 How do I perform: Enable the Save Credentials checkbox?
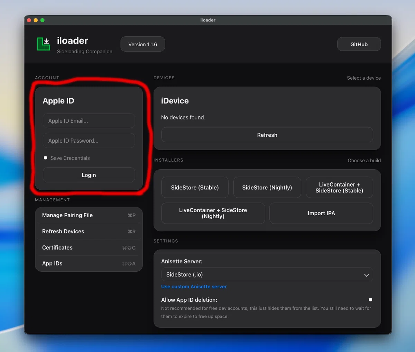(45, 158)
